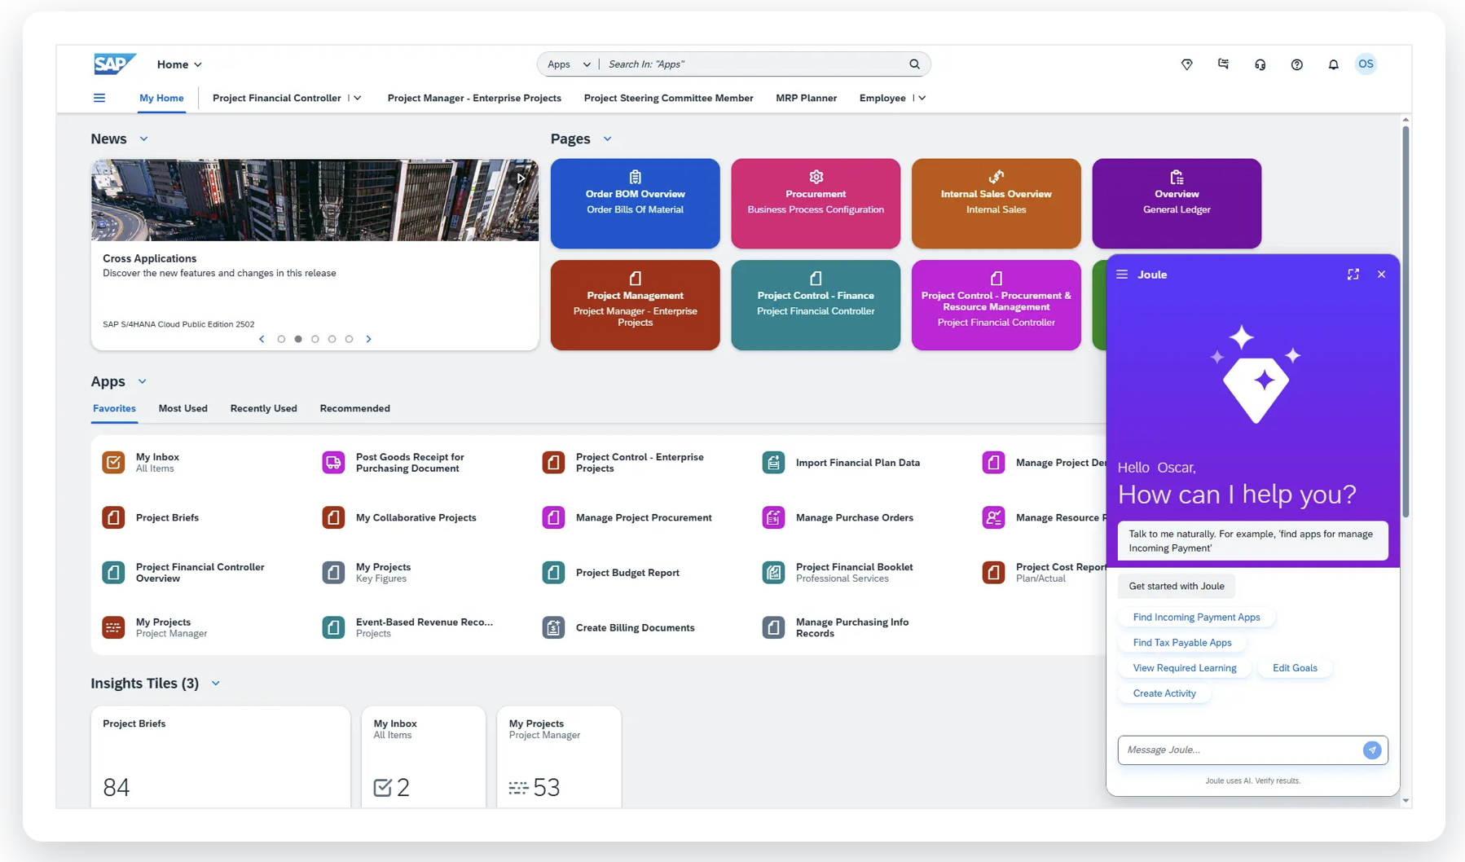Image resolution: width=1465 pixels, height=862 pixels.
Task: Open the MRP Planner tab
Action: coord(806,98)
